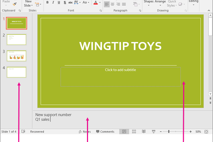The width and height of the screenshot is (213, 142).
Task: Collapse the ribbon with the chevron
Action: point(209,10)
